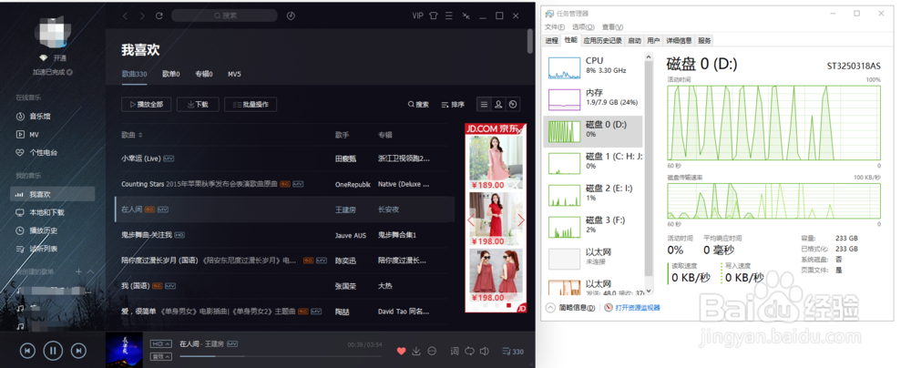911x368 pixels.
Task: Open MV in the sidebar
Action: coord(34,134)
